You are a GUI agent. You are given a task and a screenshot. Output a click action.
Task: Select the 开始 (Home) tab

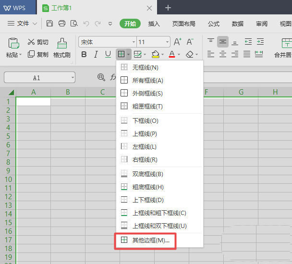tap(130, 24)
